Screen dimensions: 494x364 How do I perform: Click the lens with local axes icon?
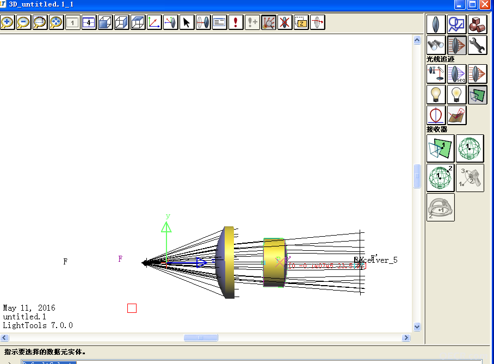point(171,22)
